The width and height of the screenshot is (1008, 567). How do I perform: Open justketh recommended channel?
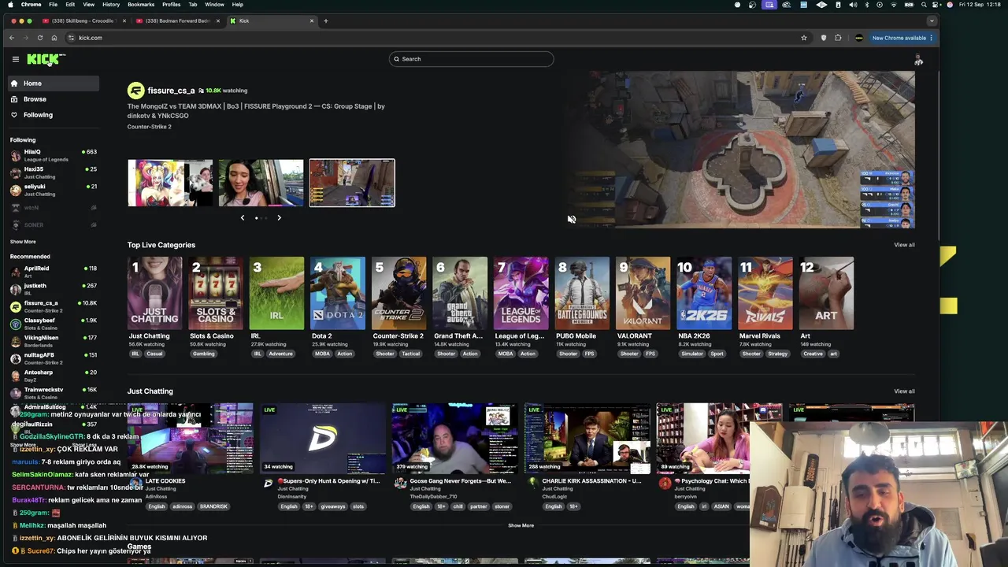(x=54, y=289)
